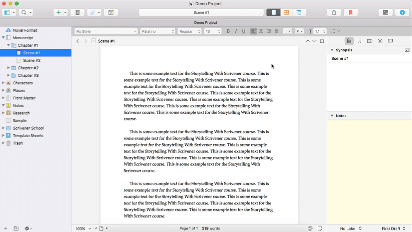Screen dimensions: 412x232
Task: Click the trash delete toolbar button
Action: 77,12
